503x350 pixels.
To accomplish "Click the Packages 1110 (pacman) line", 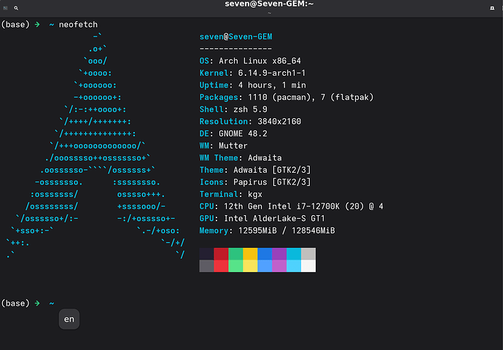I will coord(286,97).
